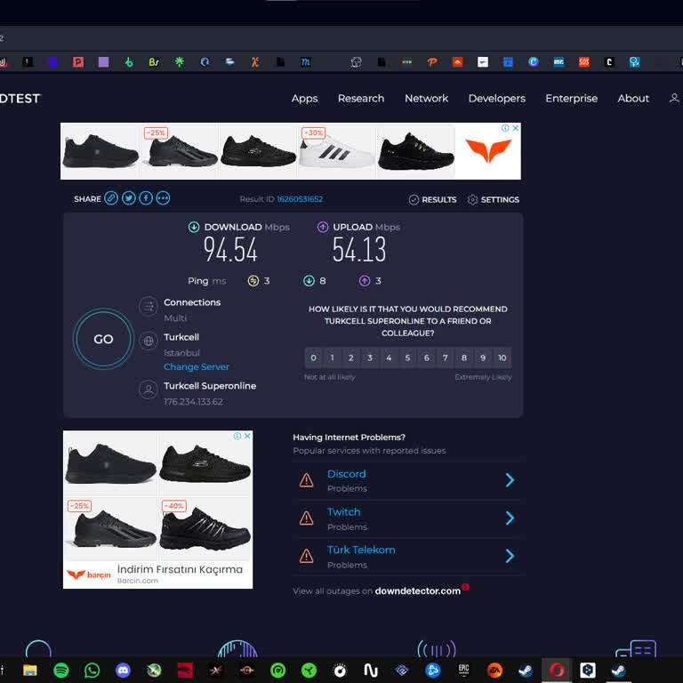Start a new test with GO
This screenshot has height=683, width=683.
[x=103, y=339]
